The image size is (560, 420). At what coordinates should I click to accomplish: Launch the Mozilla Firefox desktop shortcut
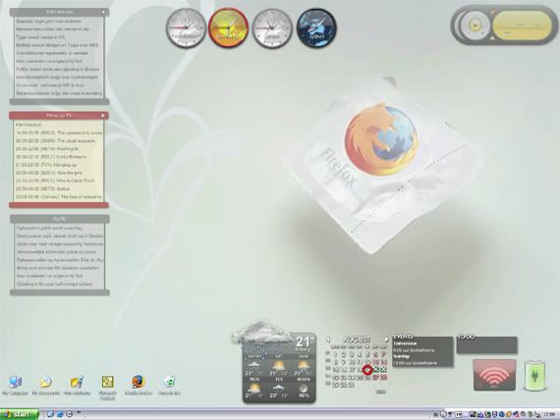pos(139,385)
